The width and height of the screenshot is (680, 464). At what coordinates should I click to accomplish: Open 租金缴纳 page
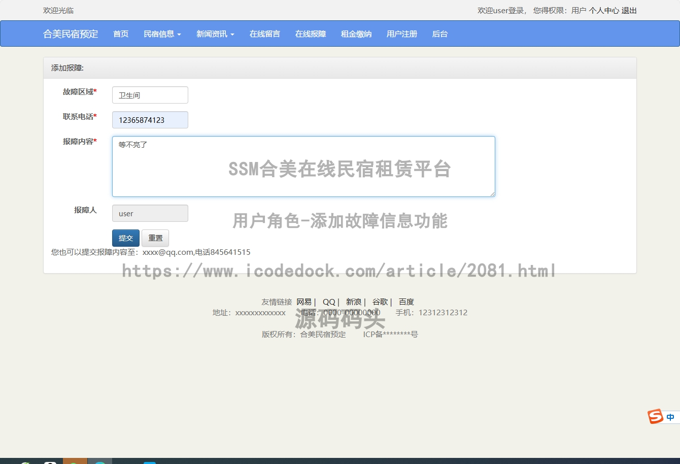pyautogui.click(x=356, y=34)
